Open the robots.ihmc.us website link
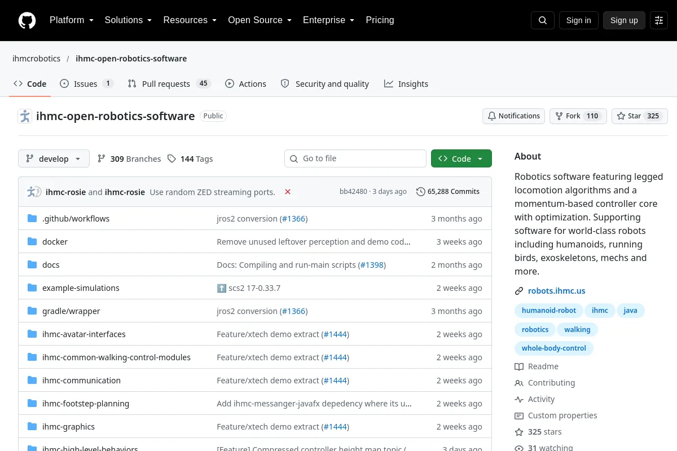 pos(557,291)
